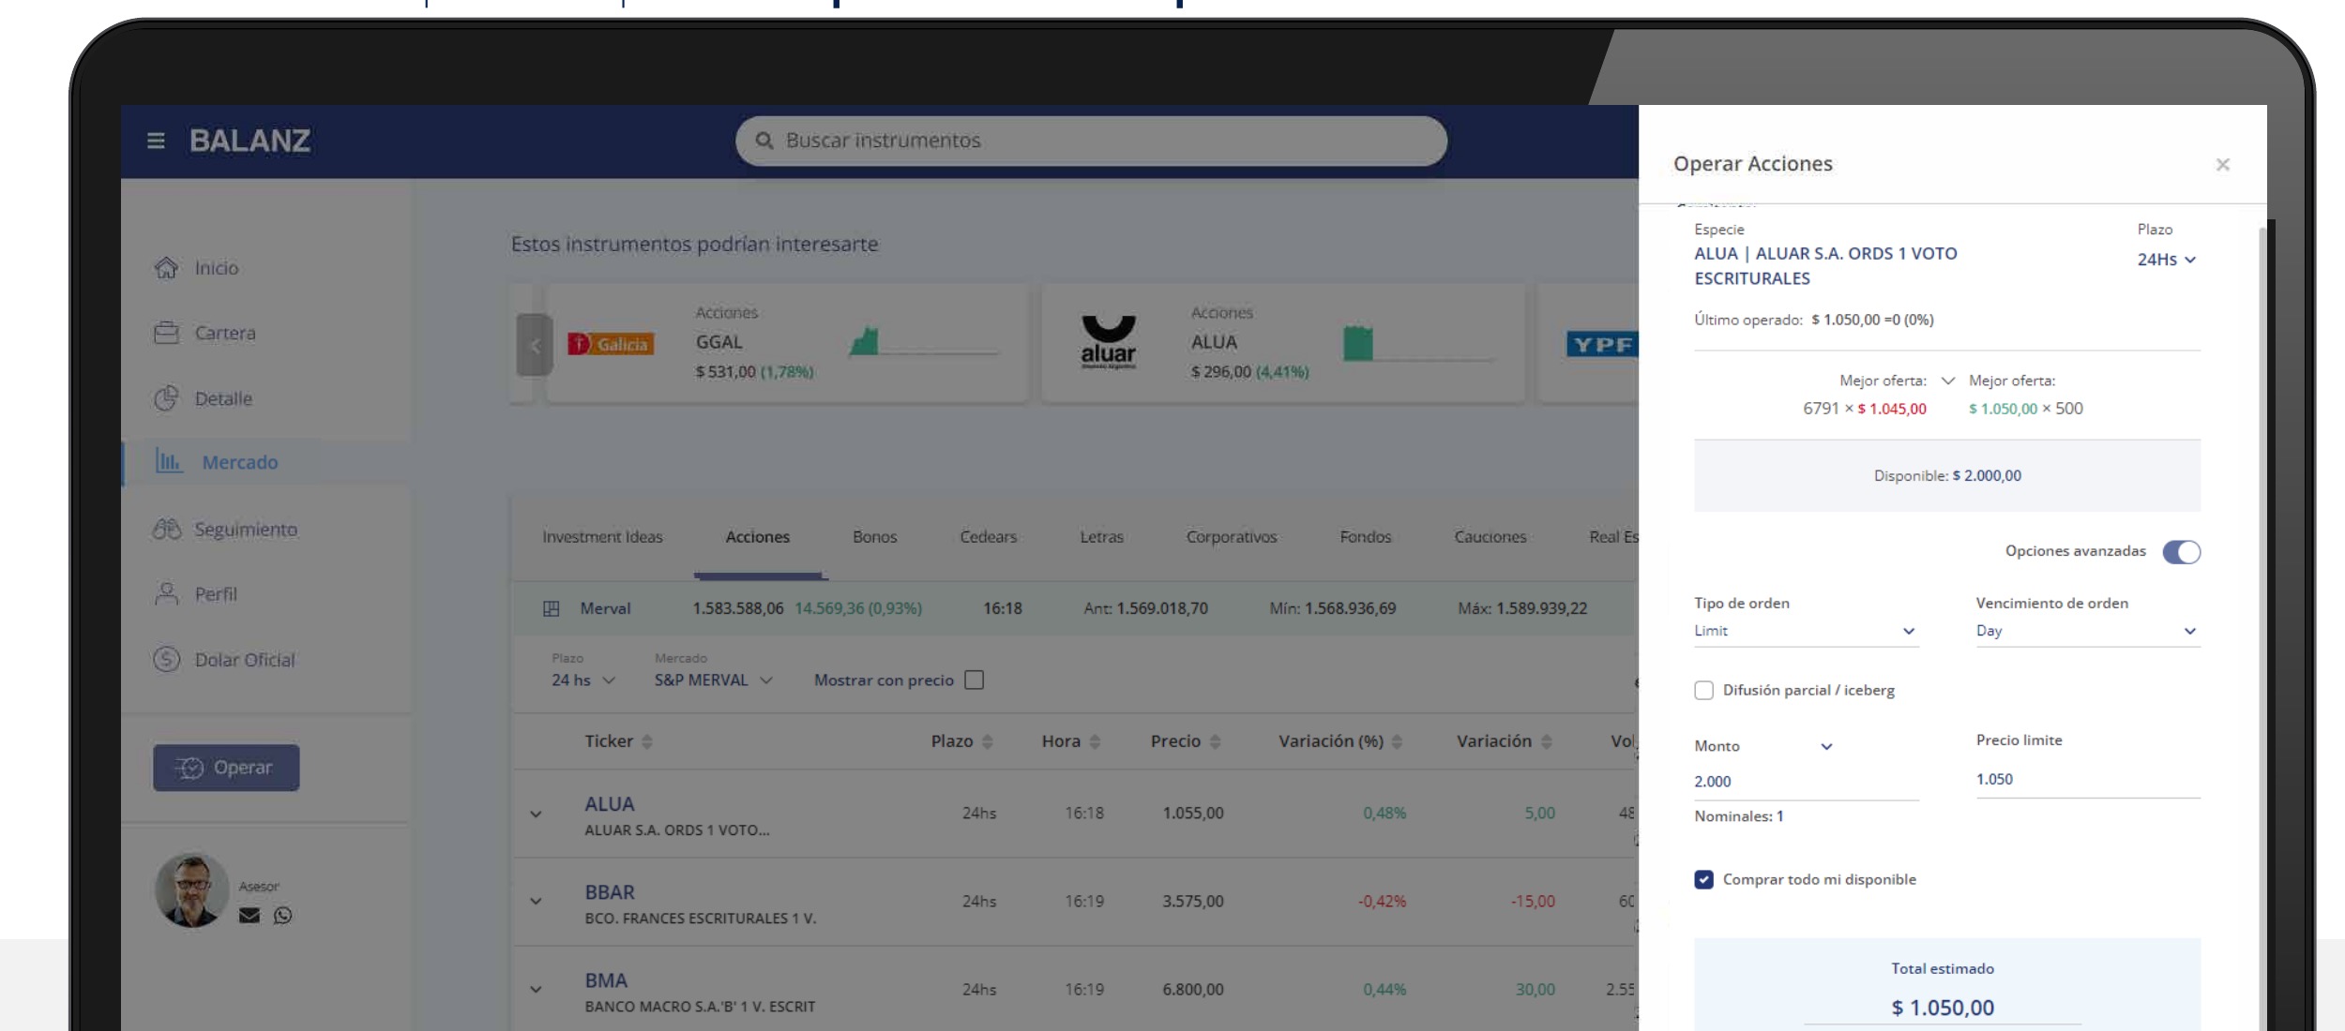The height and width of the screenshot is (1031, 2345).
Task: Open the Vencimiento de orden Day dropdown
Action: pos(2087,632)
